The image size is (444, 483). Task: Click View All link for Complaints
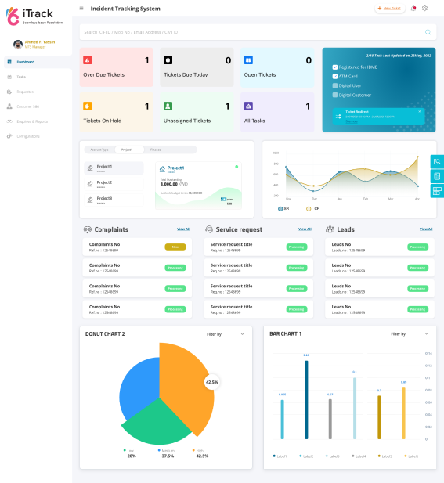[183, 229]
